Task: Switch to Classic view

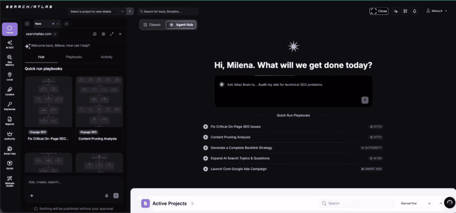Action: (152, 25)
